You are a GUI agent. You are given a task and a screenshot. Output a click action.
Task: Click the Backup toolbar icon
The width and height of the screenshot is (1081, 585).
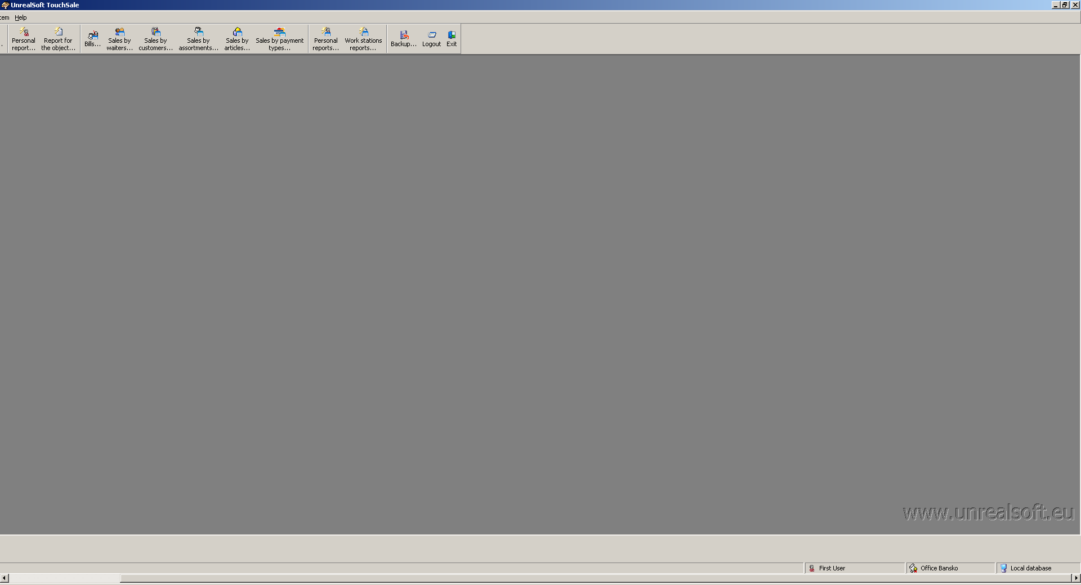click(404, 39)
